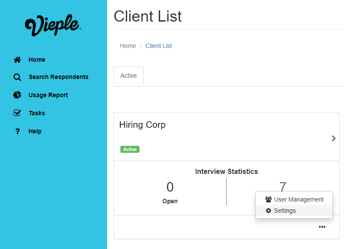Select User Management from the popup menu
This screenshot has height=249, width=344.
click(x=299, y=199)
